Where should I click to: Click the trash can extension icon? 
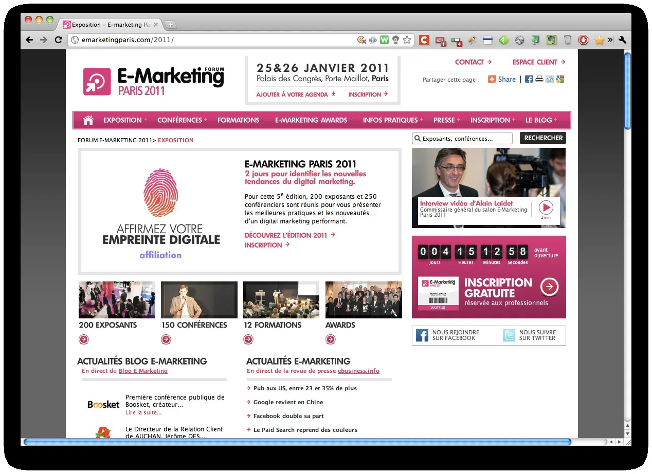pyautogui.click(x=567, y=40)
